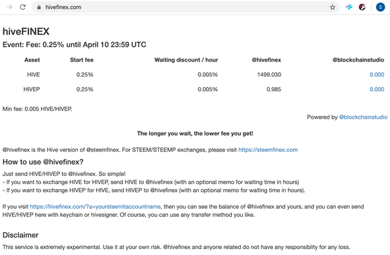Click the Waiting discount / hour header
Viewport: 390px width, 255px height.
[186, 60]
